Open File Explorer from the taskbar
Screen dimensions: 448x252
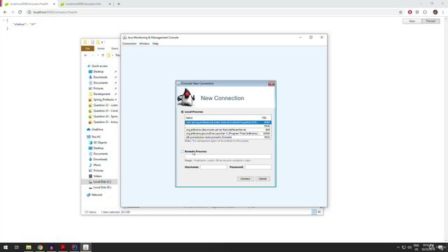(29, 247)
